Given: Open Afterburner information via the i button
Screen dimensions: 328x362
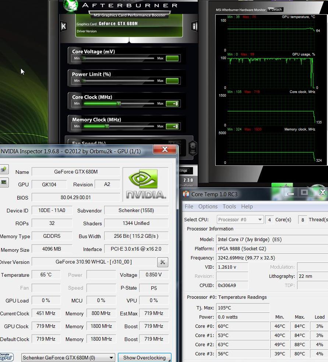Looking at the screenshot, I should 194,26.
